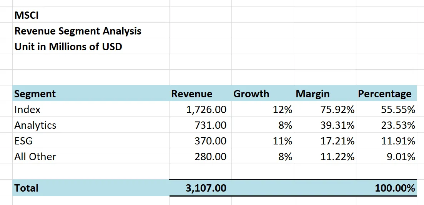424x205 pixels.
Task: Click All Other percentage 9.01%
Action: click(401, 157)
